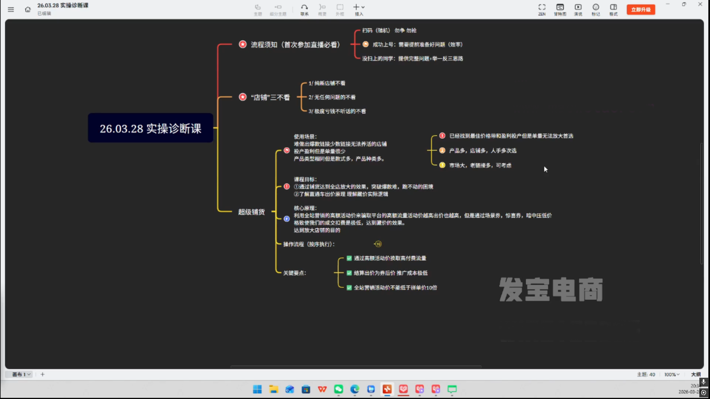Click the home icon in title bar
The width and height of the screenshot is (710, 399).
[x=28, y=9]
